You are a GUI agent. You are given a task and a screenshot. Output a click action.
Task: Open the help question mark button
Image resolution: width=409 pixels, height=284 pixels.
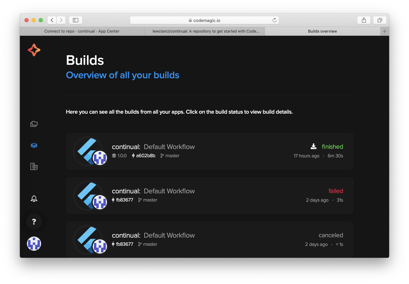[x=34, y=222]
